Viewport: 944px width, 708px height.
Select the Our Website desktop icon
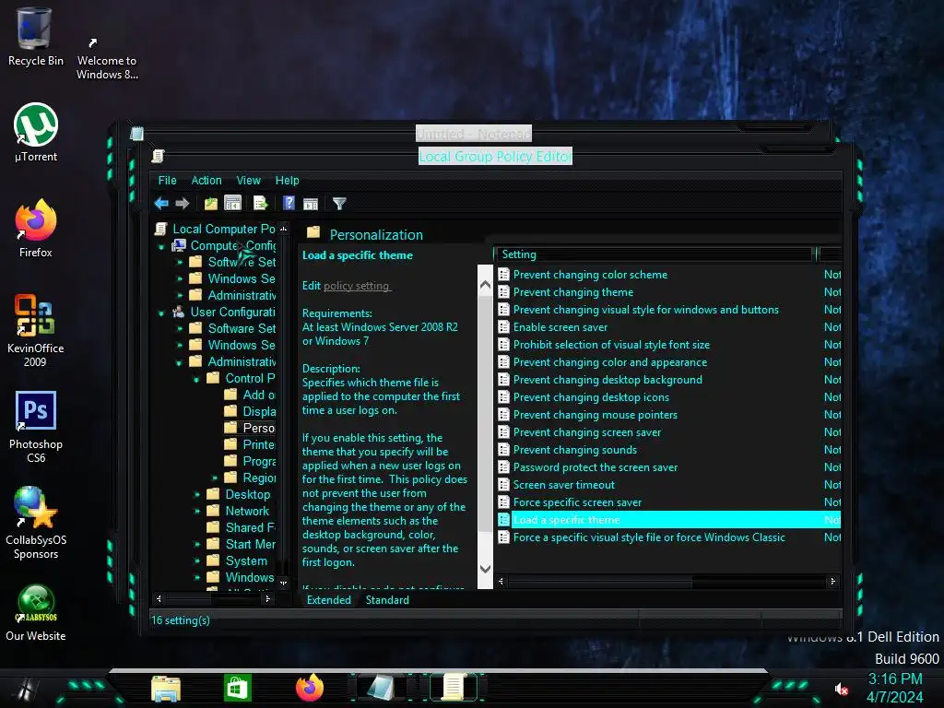(36, 612)
